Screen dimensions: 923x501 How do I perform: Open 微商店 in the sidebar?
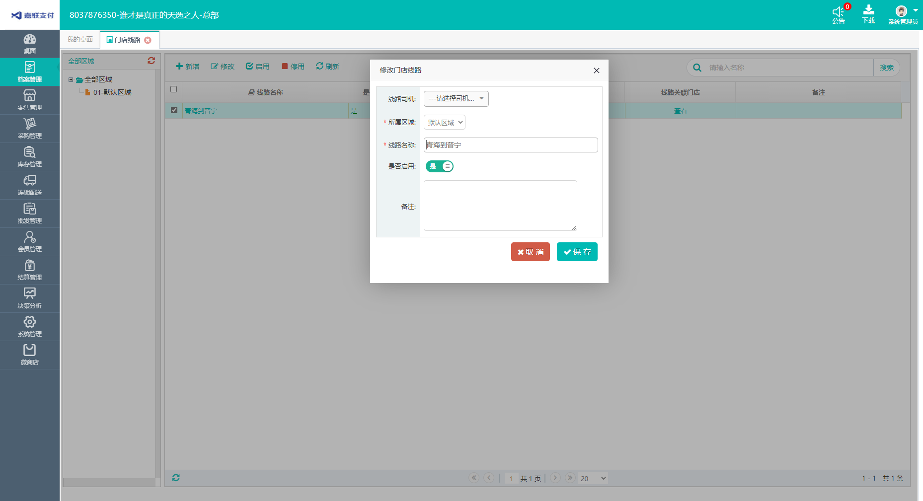tap(30, 355)
